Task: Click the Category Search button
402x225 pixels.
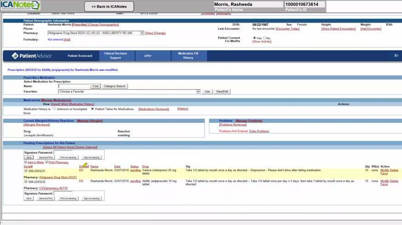Action: point(115,86)
